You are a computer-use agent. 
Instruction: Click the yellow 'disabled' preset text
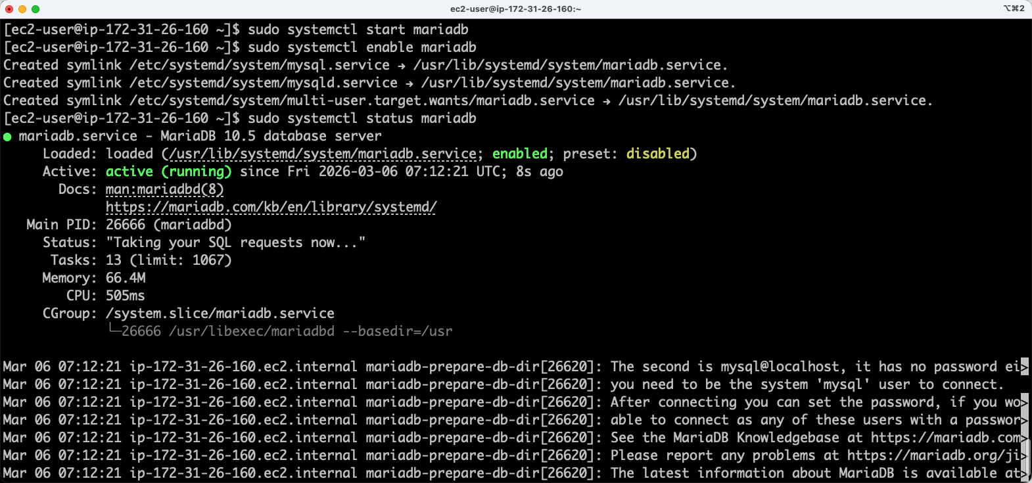click(657, 154)
